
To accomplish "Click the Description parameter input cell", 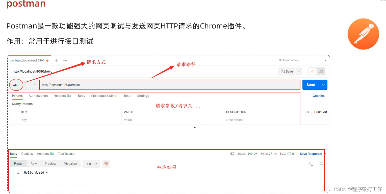I will [262, 120].
